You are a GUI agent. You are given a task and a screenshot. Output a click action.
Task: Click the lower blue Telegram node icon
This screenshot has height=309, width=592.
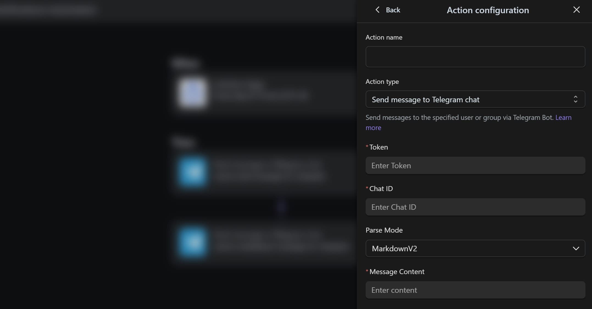coord(192,242)
